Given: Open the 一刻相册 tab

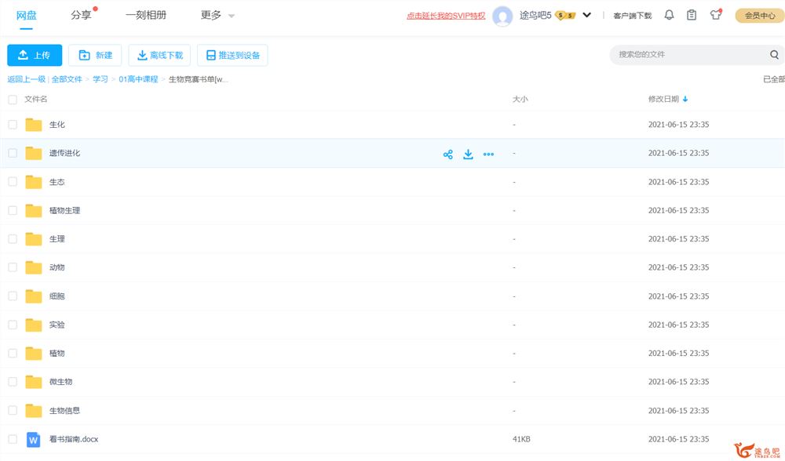Looking at the screenshot, I should pyautogui.click(x=146, y=15).
